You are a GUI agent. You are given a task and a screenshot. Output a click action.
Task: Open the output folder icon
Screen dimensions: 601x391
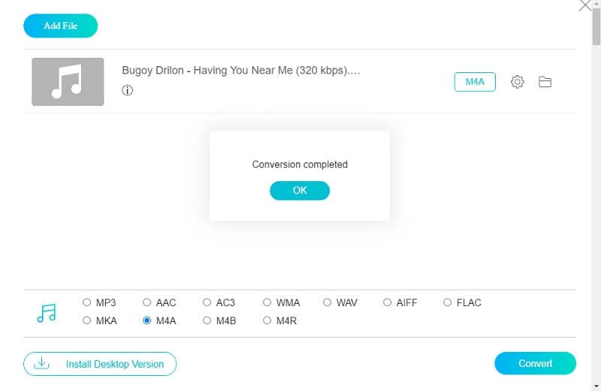(545, 82)
